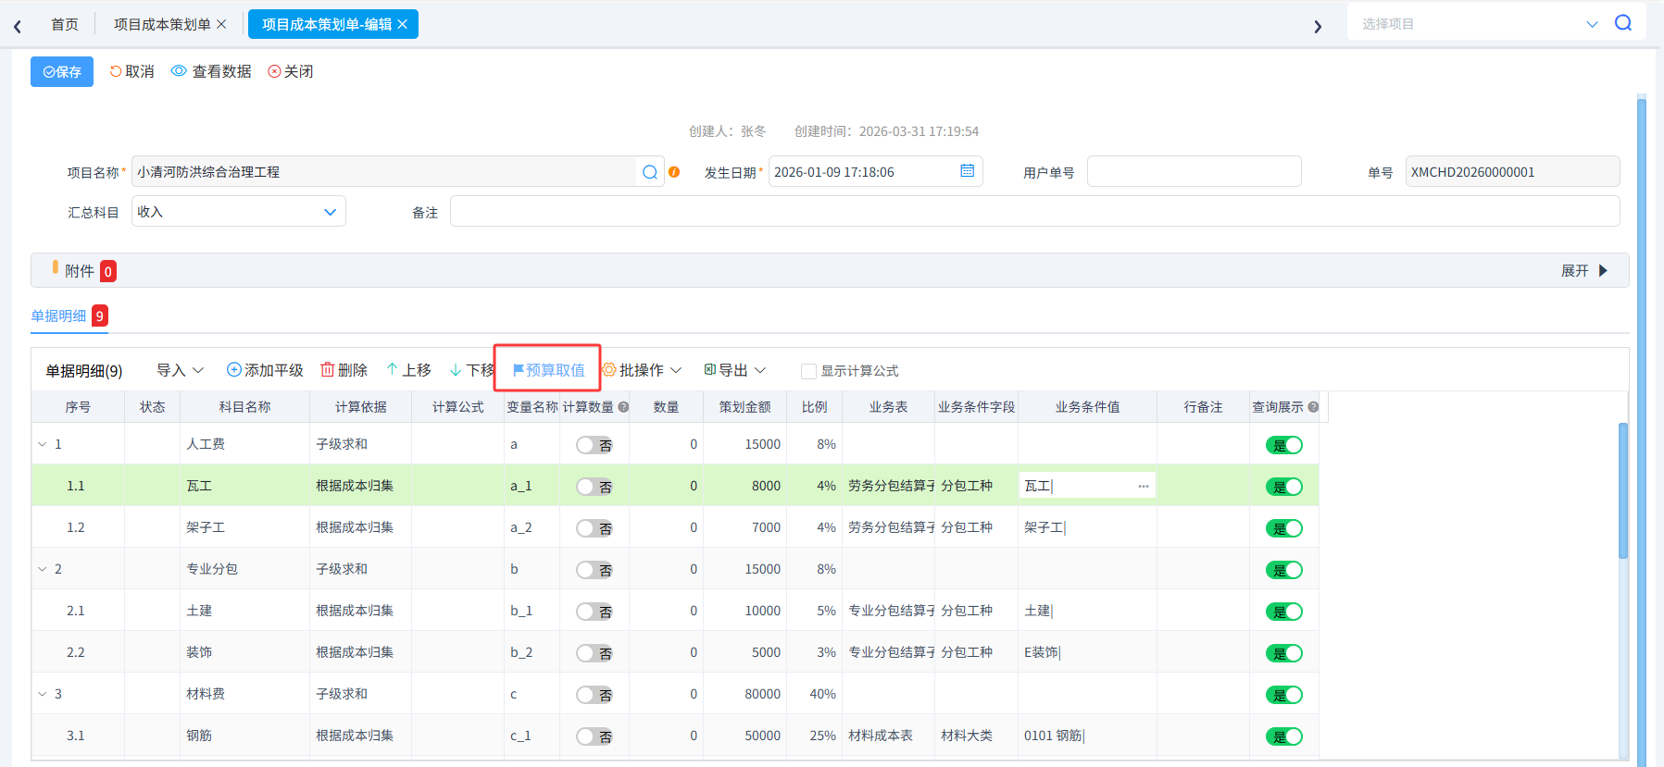
Task: Click the 删除 trash icon in detail toolbar
Action: coord(327,370)
